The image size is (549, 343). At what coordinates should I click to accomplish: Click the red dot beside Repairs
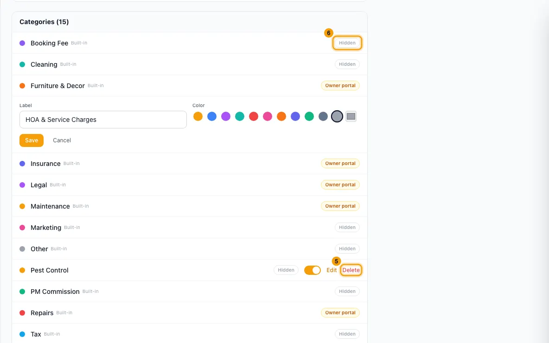(22, 313)
